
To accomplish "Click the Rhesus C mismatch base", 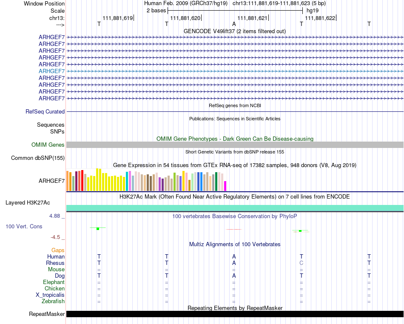I will click(301, 263).
